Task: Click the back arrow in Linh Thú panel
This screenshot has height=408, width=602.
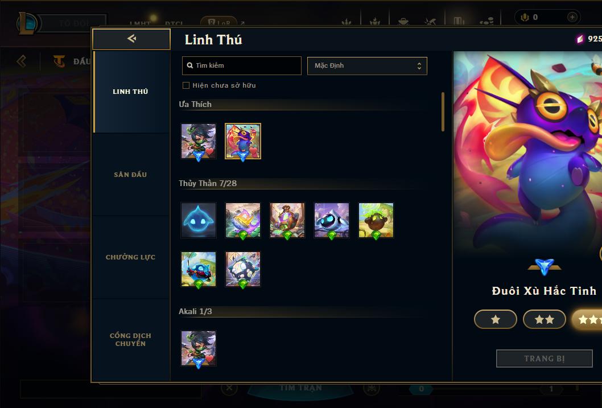Action: click(x=131, y=39)
